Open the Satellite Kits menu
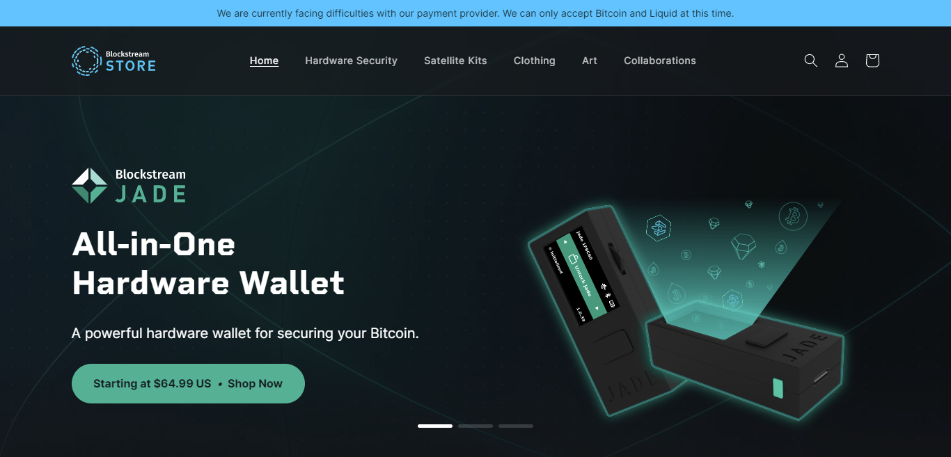 tap(455, 61)
